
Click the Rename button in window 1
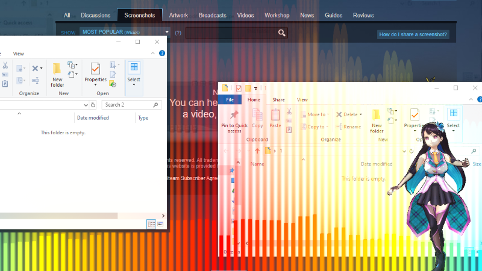pos(348,126)
